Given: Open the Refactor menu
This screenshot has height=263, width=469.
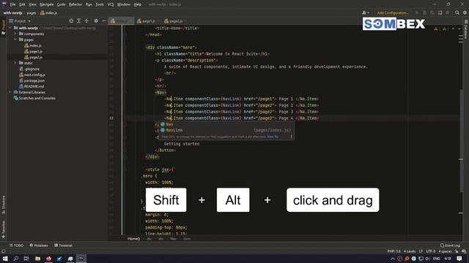Looking at the screenshot, I should click(75, 4).
